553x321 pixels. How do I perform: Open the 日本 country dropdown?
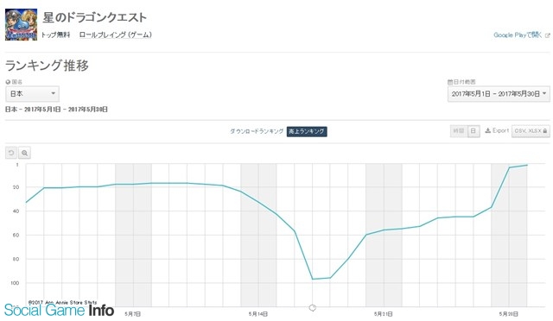click(33, 94)
